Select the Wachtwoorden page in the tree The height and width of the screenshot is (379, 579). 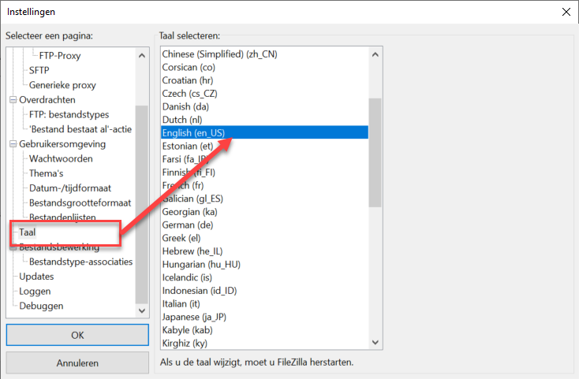click(61, 159)
